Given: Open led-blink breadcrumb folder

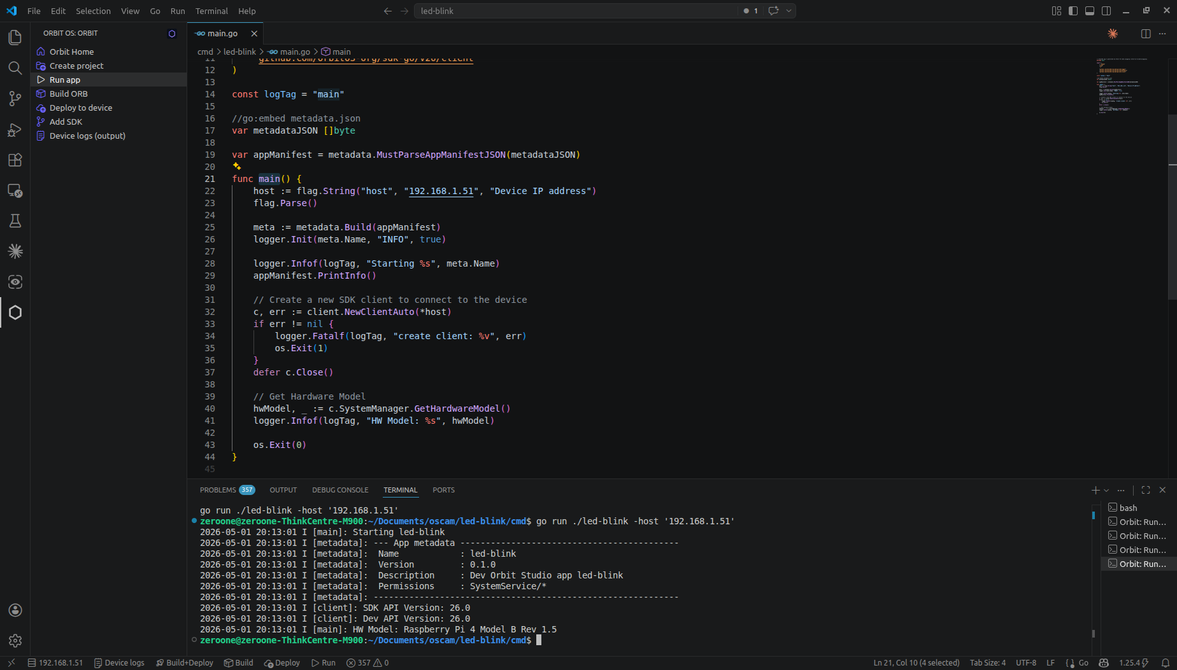Looking at the screenshot, I should tap(239, 52).
